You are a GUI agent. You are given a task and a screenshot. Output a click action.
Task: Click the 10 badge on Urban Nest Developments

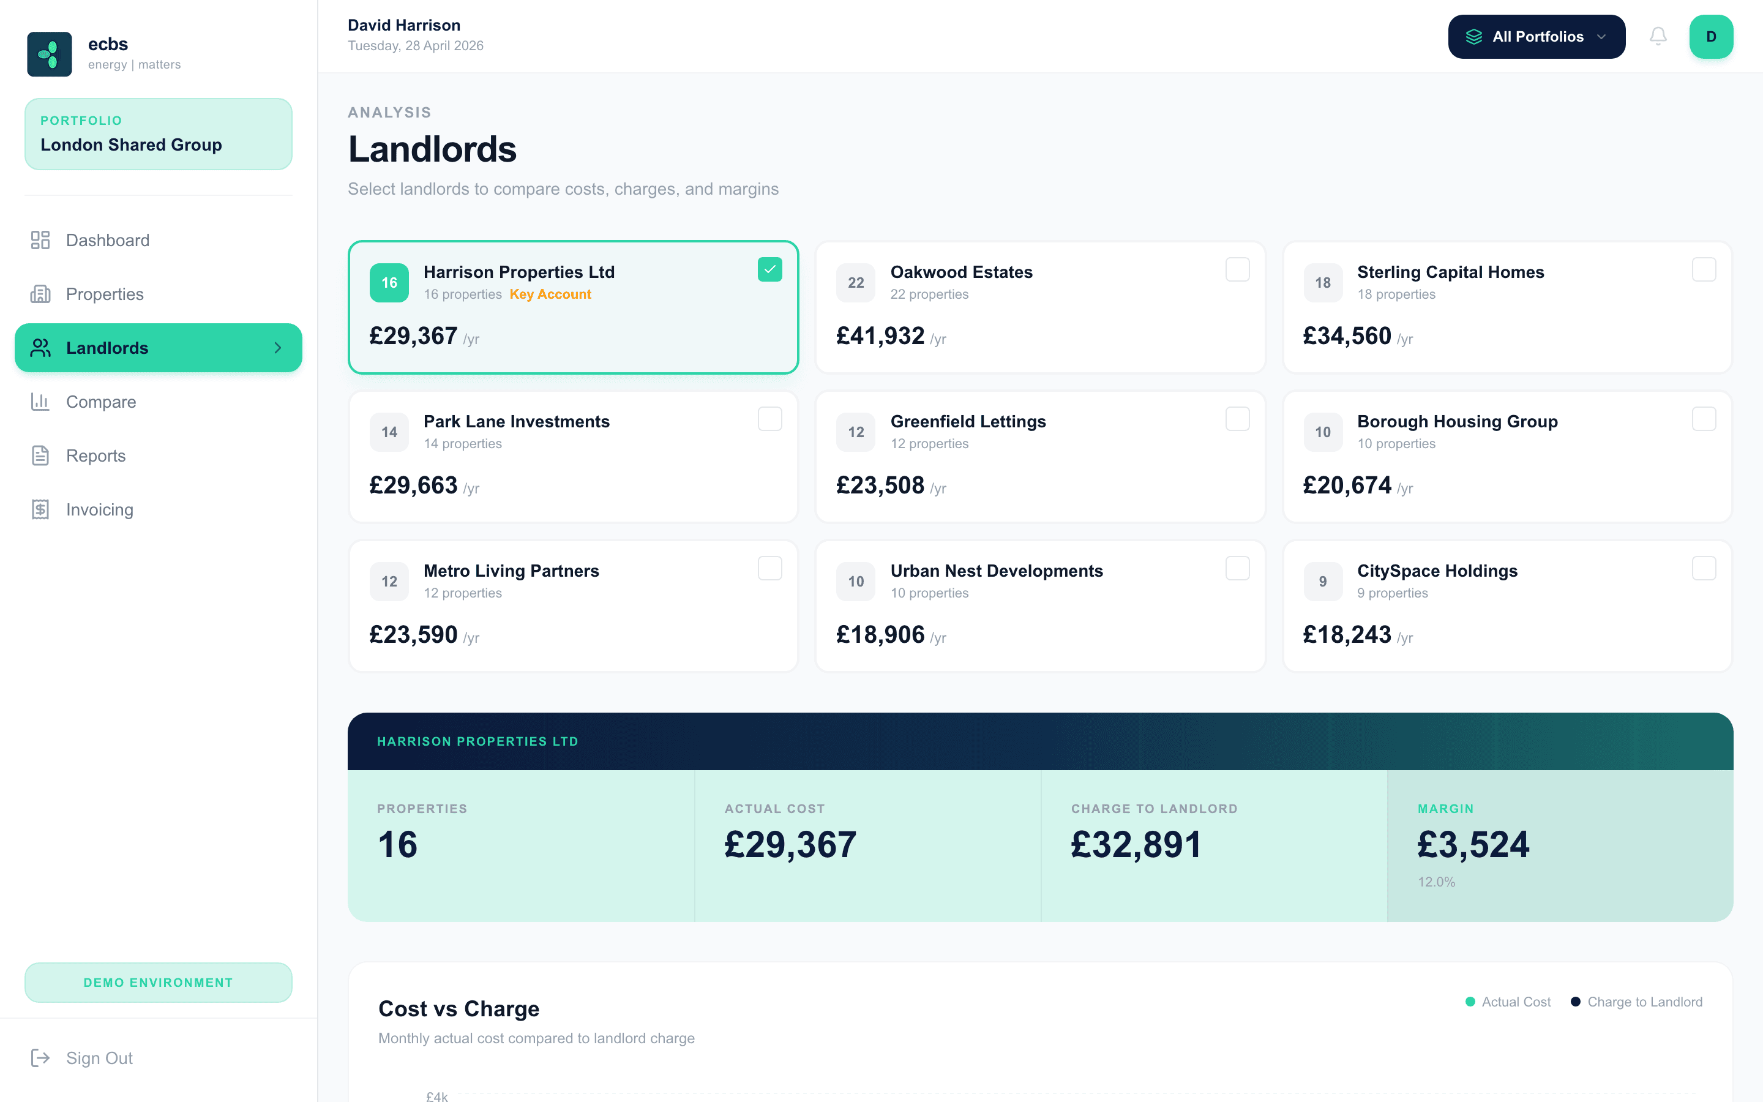856,582
